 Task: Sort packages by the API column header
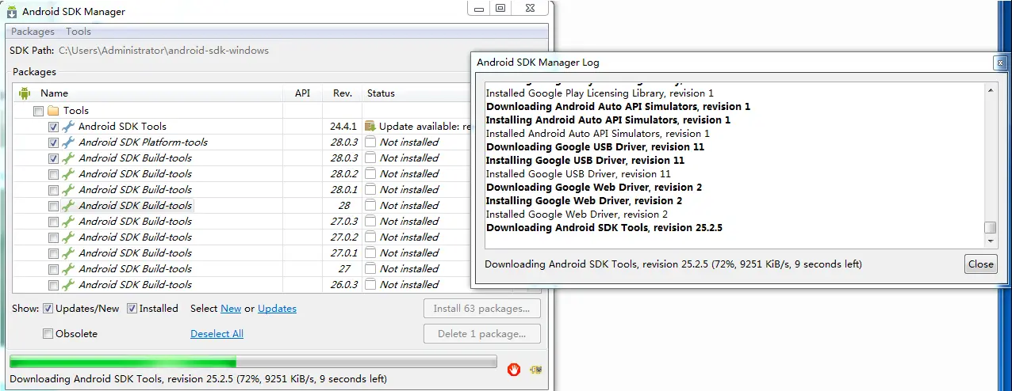coord(303,93)
